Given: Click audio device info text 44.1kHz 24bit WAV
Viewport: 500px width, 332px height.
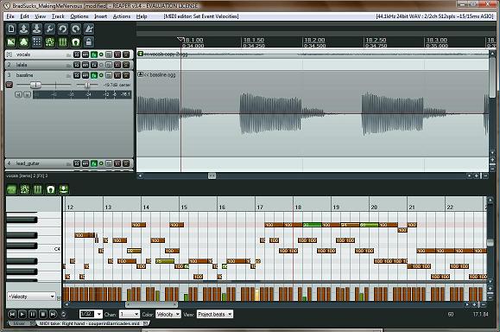Looking at the screenshot, I should point(434,16).
